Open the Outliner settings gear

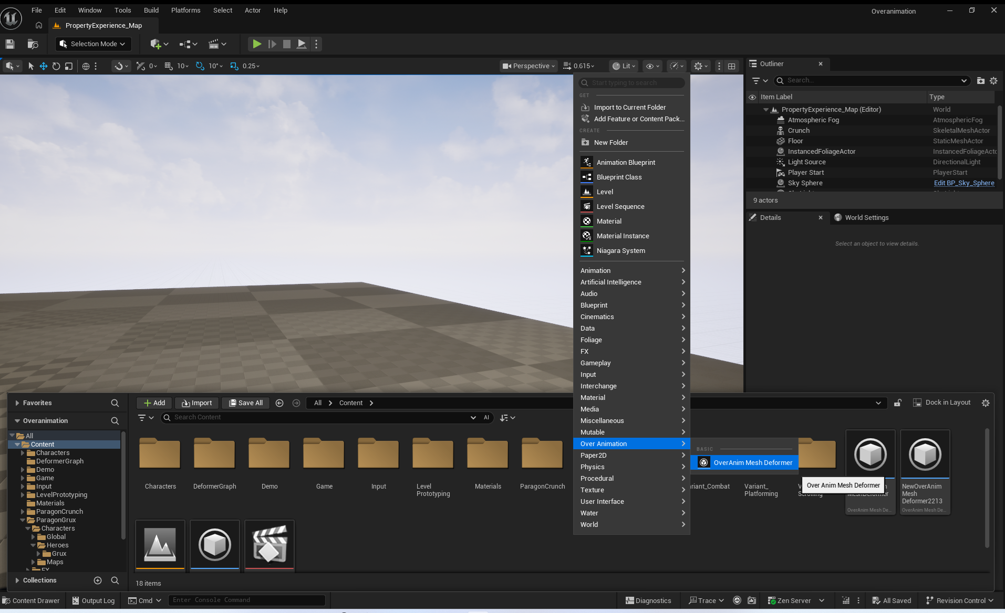[x=993, y=81]
